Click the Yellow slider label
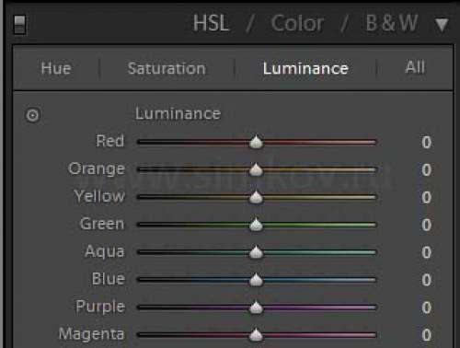Screen dimensions: 460x348 pyautogui.click(x=99, y=196)
